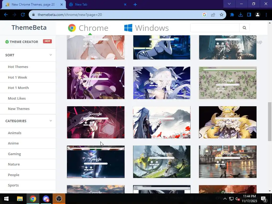
Task: Focus the ThemeBeta search field
Action: point(215,28)
